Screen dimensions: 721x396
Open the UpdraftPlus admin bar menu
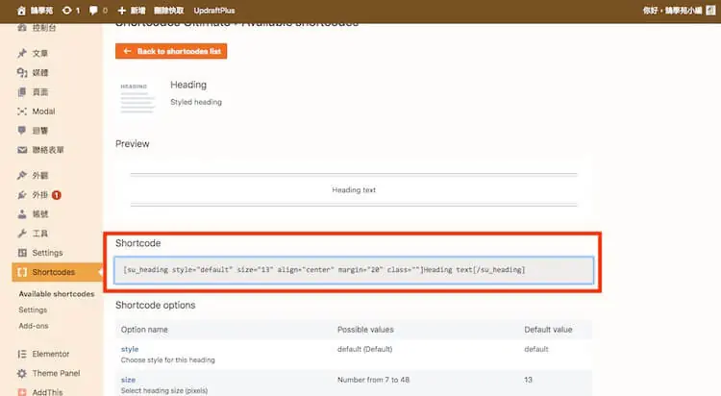pos(214,11)
